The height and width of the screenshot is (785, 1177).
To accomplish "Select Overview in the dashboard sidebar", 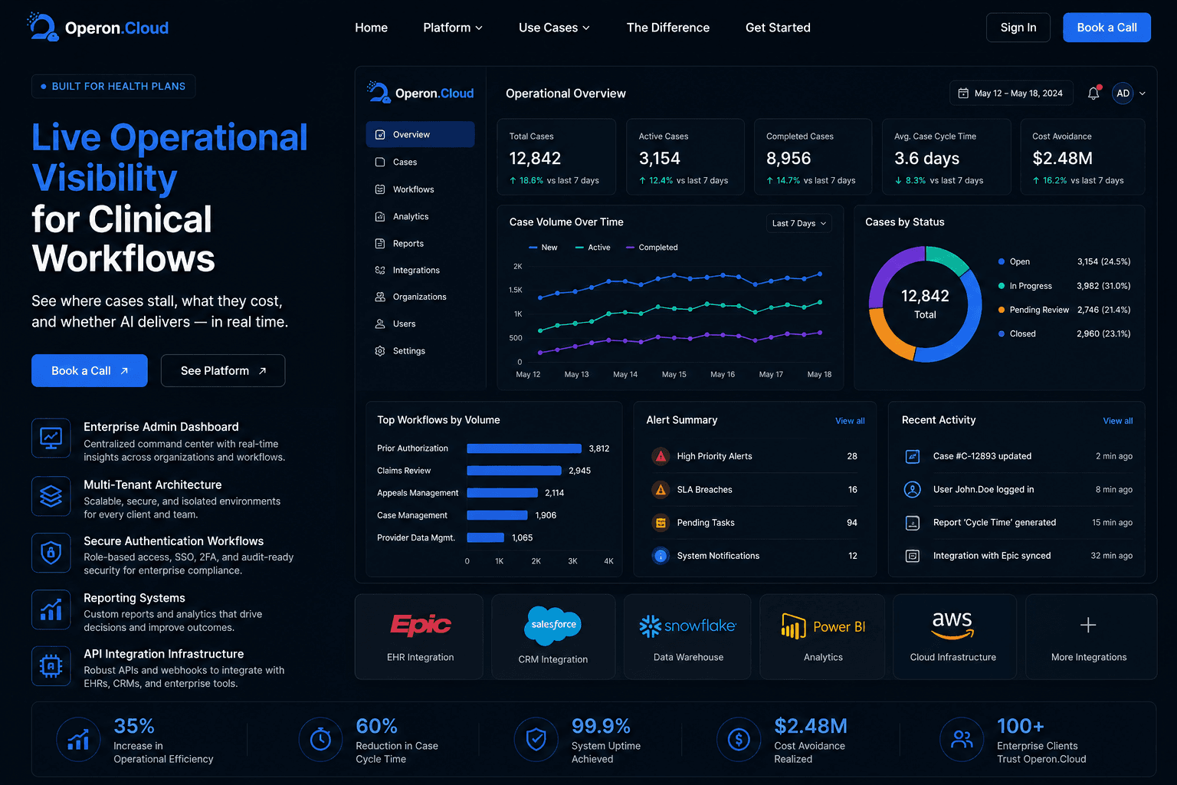I will pyautogui.click(x=420, y=134).
